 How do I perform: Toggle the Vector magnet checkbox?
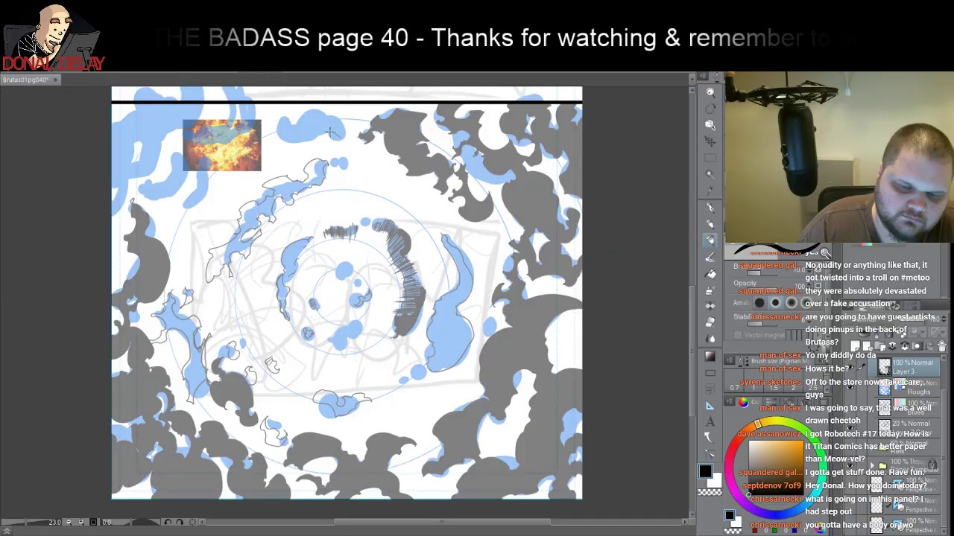[x=738, y=335]
